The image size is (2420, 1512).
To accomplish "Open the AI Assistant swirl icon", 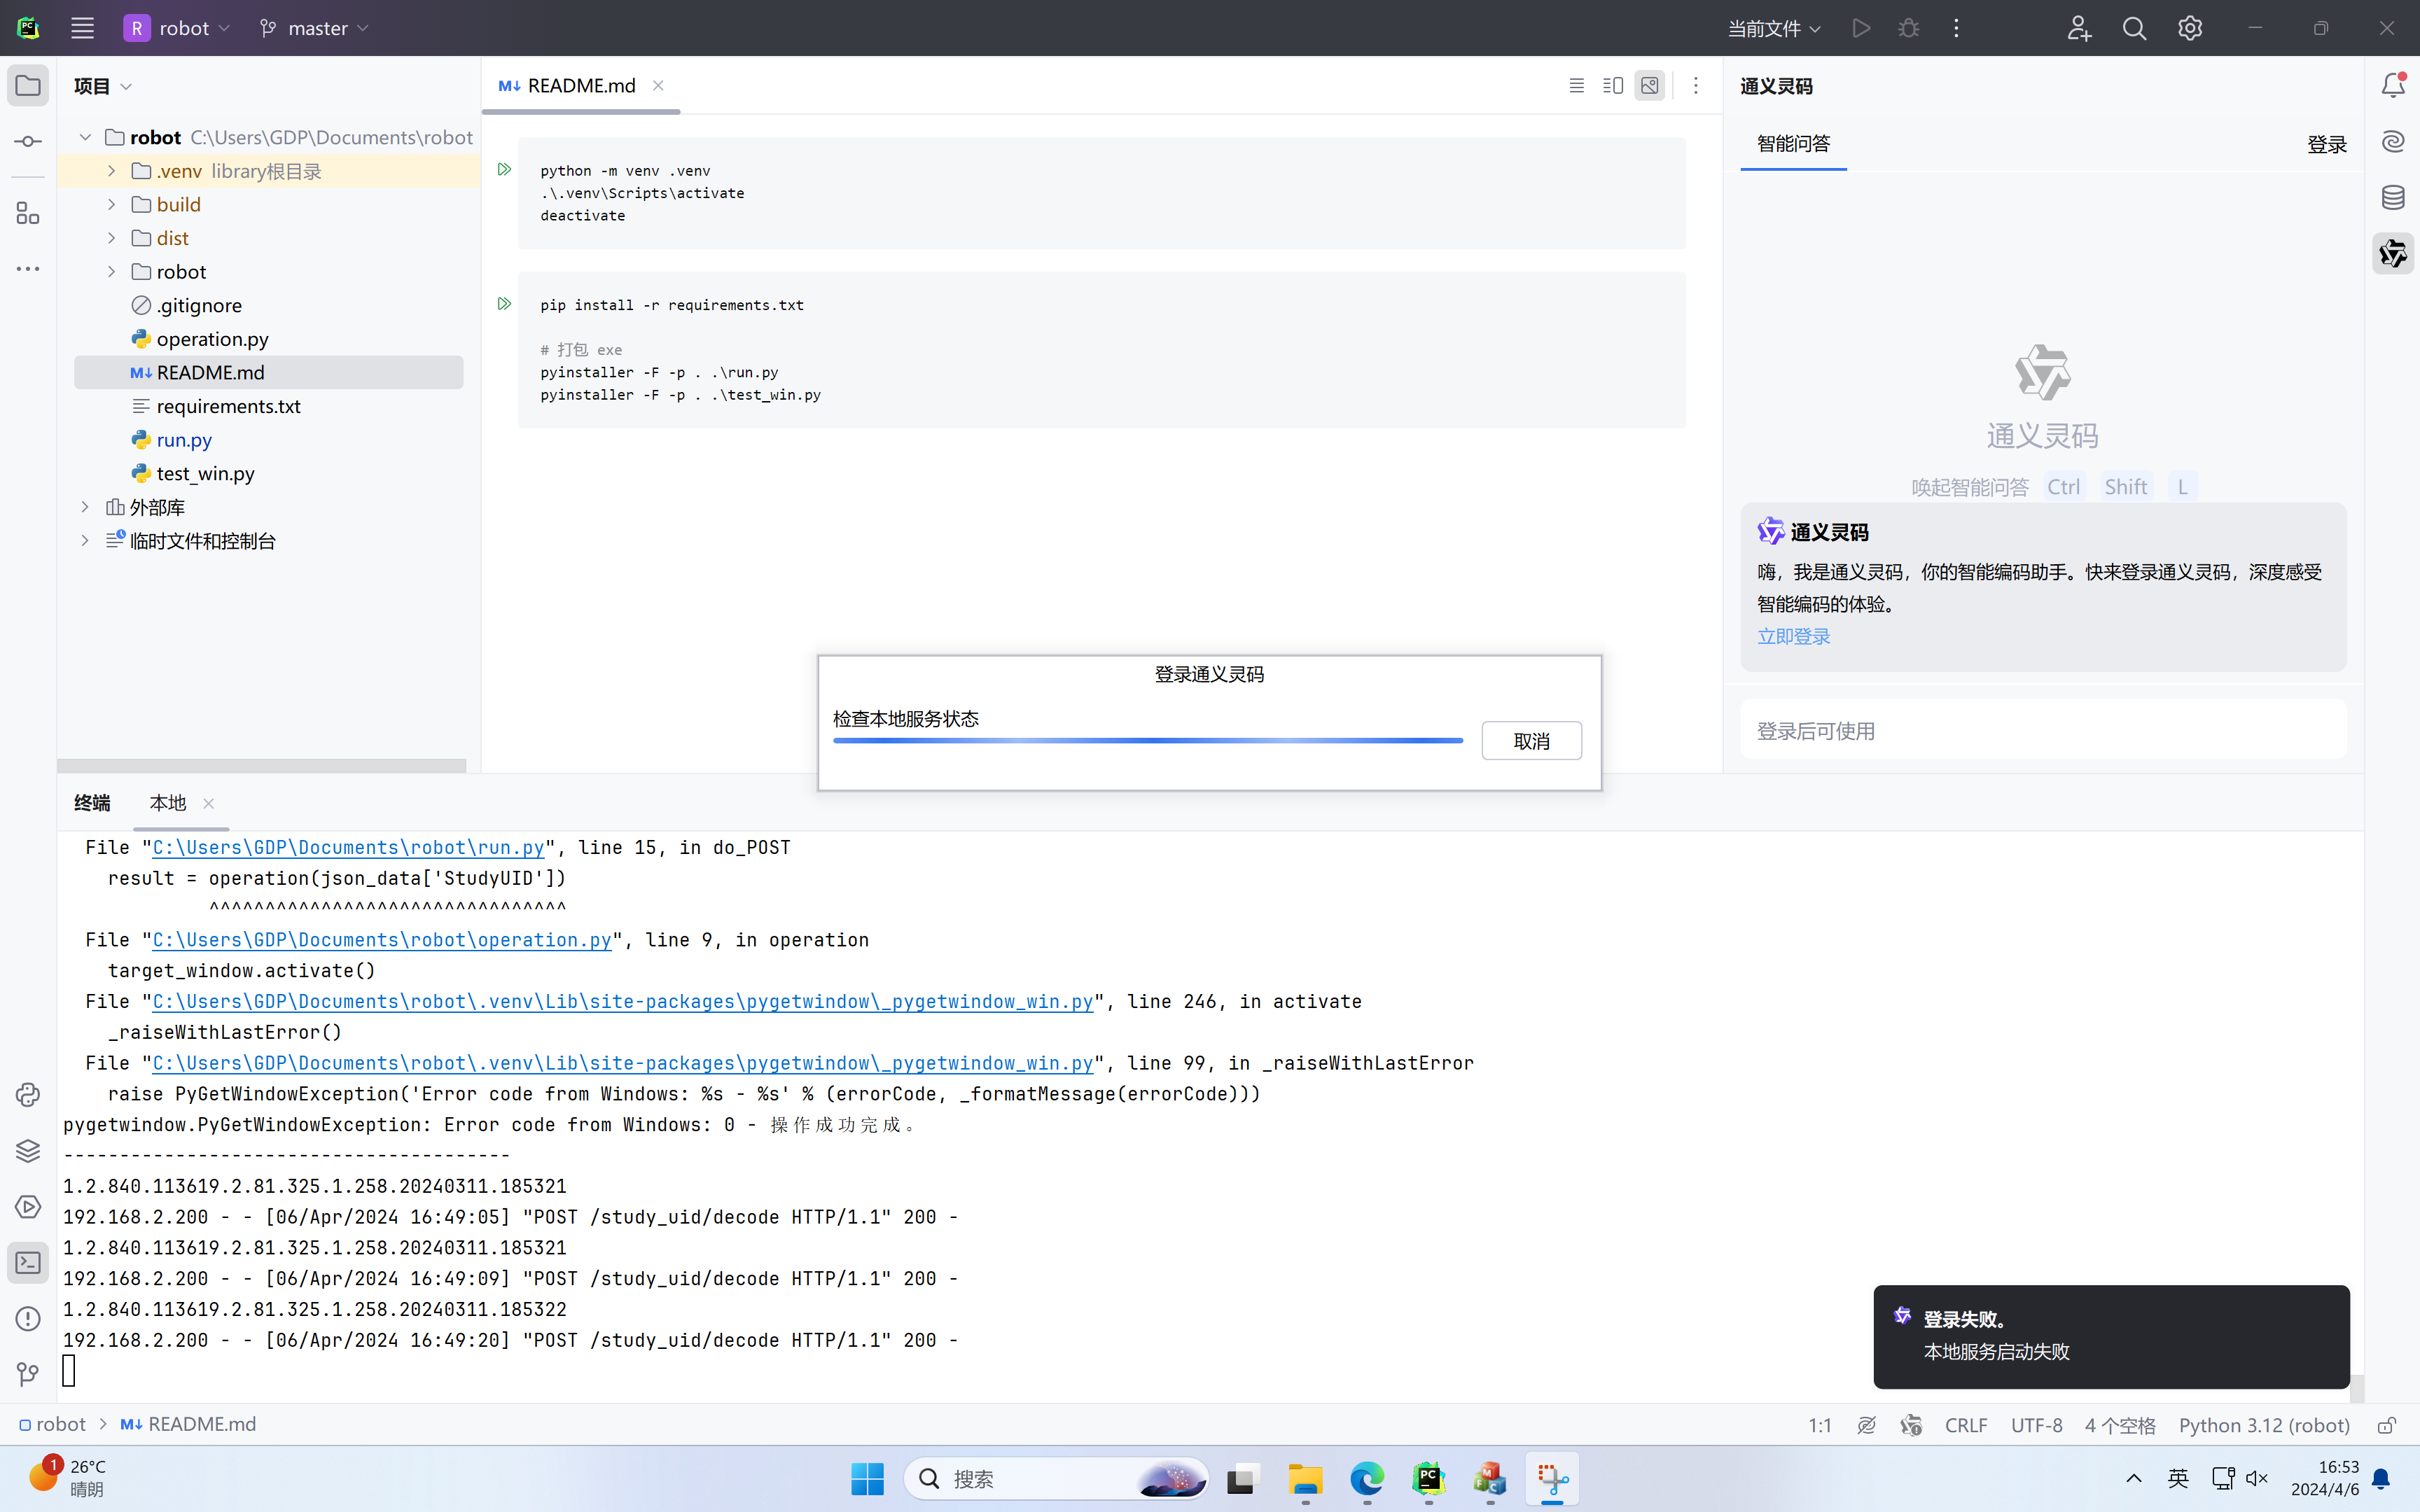I will coord(2393,141).
